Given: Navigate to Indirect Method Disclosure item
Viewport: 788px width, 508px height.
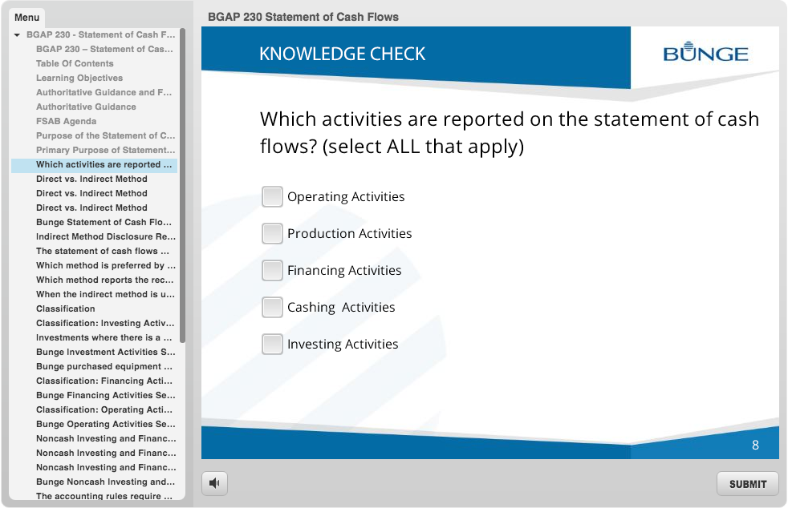Looking at the screenshot, I should [105, 237].
